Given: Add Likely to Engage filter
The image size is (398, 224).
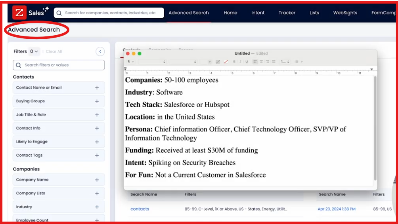Looking at the screenshot, I should point(97,142).
